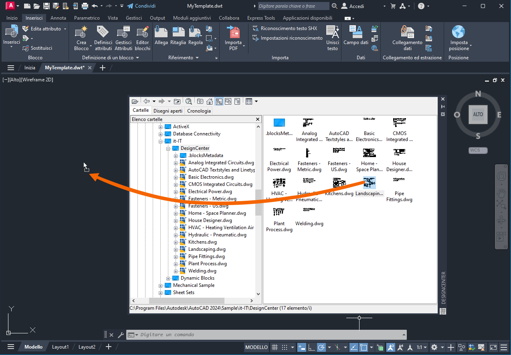511x355 pixels.
Task: Select Plant Process.dwg tree item
Action: point(208,264)
